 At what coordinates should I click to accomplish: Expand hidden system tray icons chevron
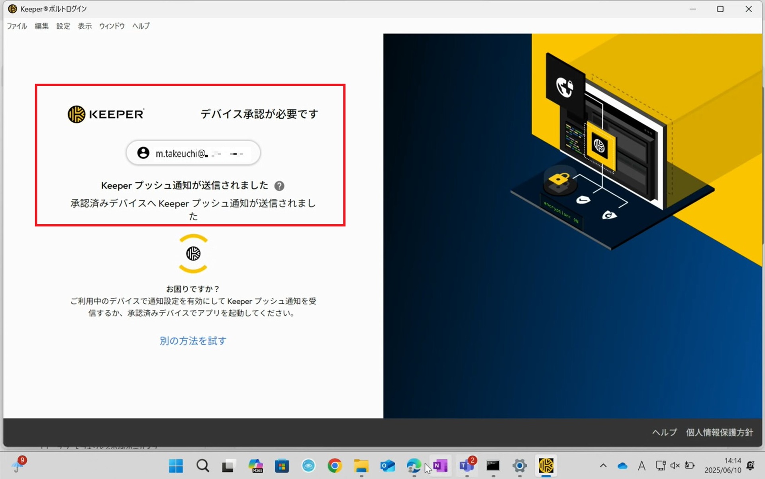[x=603, y=465]
